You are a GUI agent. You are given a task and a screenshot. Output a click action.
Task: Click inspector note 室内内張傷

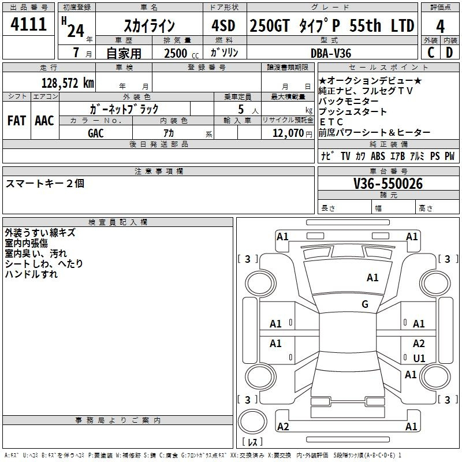click(x=26, y=243)
